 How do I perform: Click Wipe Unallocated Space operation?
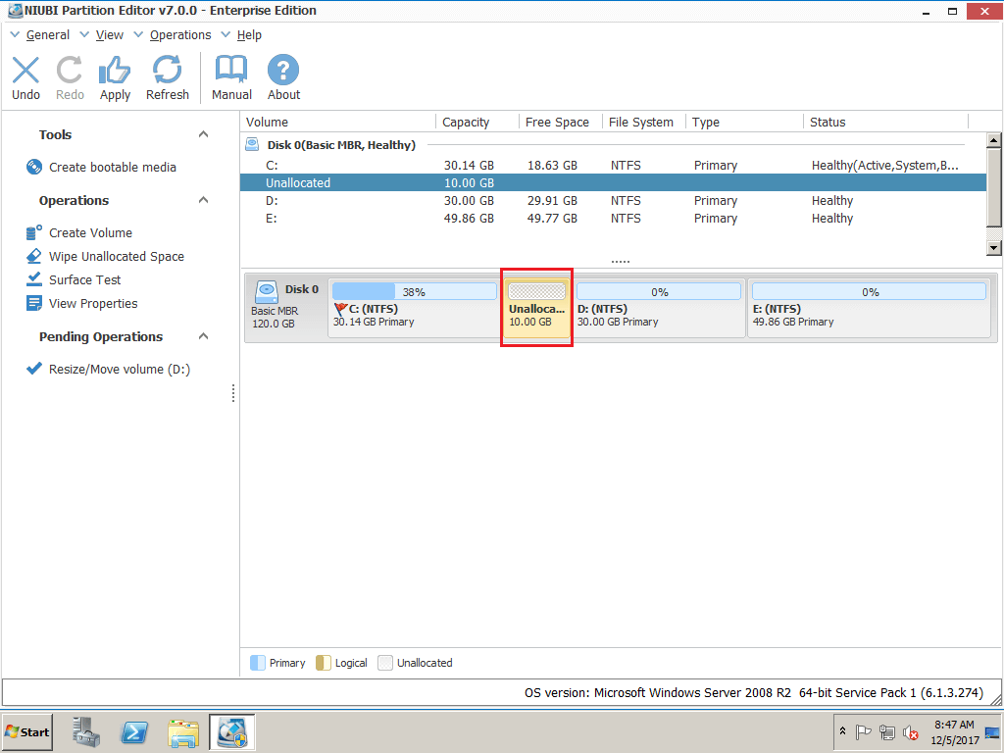pyautogui.click(x=117, y=256)
